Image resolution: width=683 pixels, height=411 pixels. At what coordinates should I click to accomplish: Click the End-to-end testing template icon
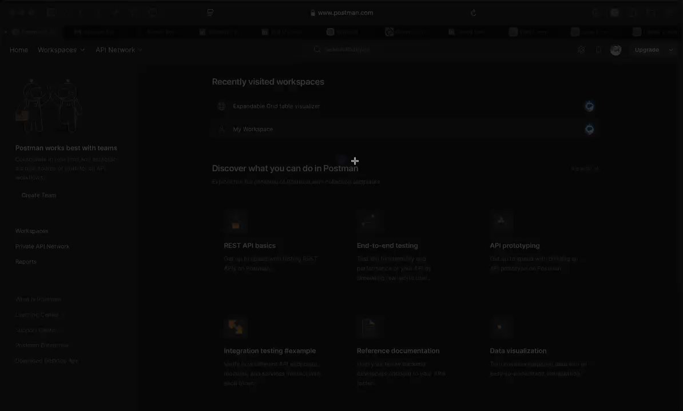coord(368,221)
